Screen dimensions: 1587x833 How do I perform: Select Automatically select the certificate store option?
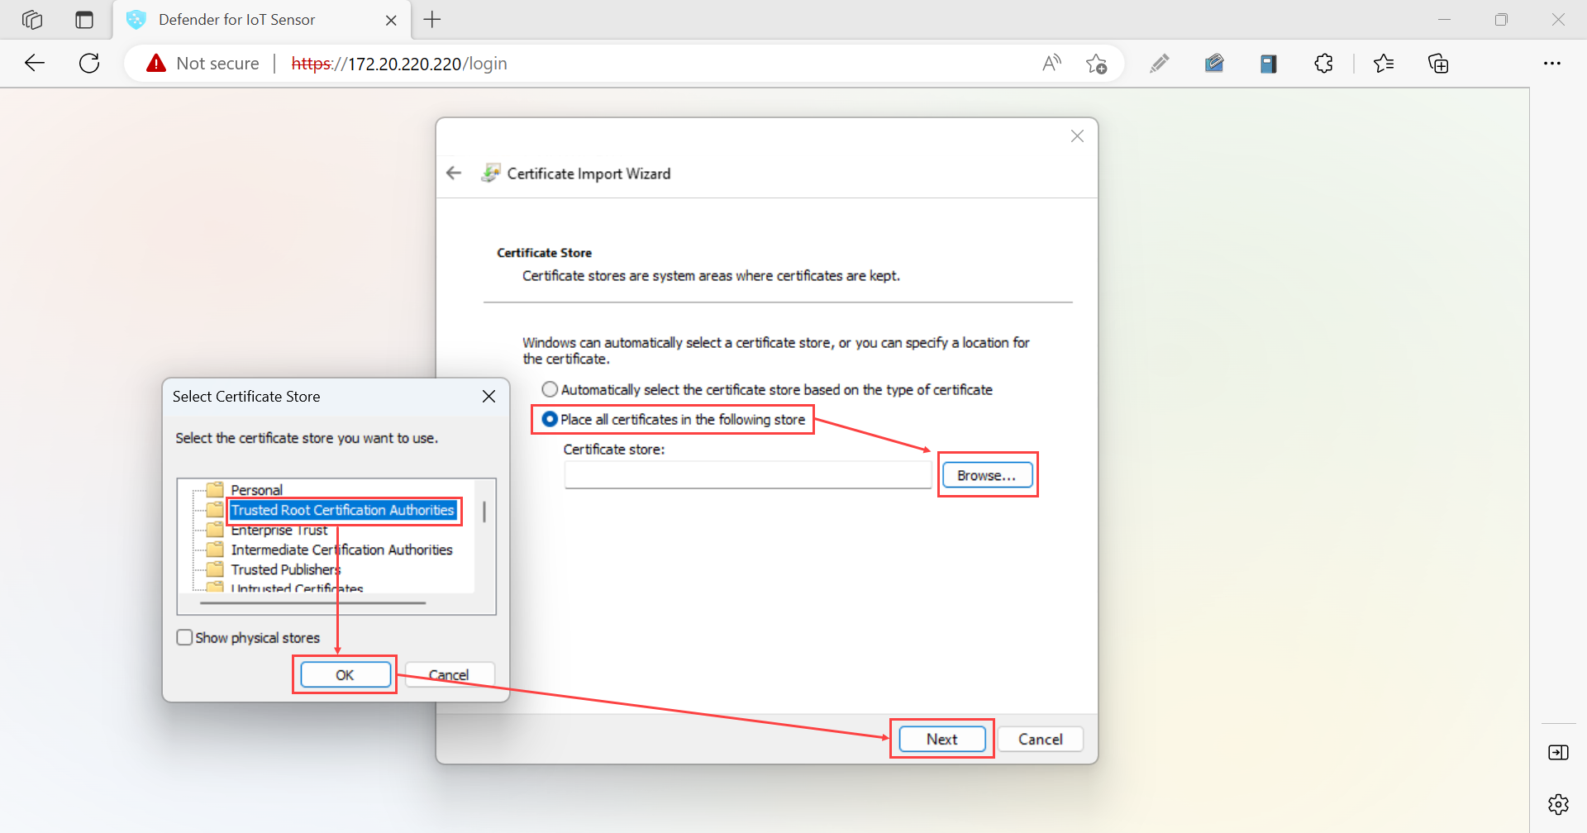coord(550,388)
